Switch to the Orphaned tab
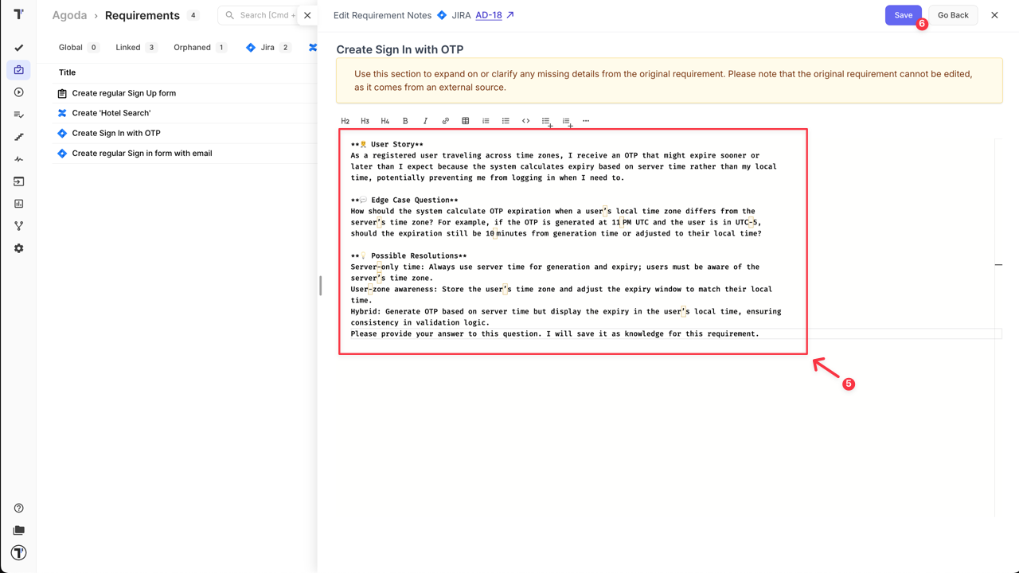1019x573 pixels. pos(193,47)
